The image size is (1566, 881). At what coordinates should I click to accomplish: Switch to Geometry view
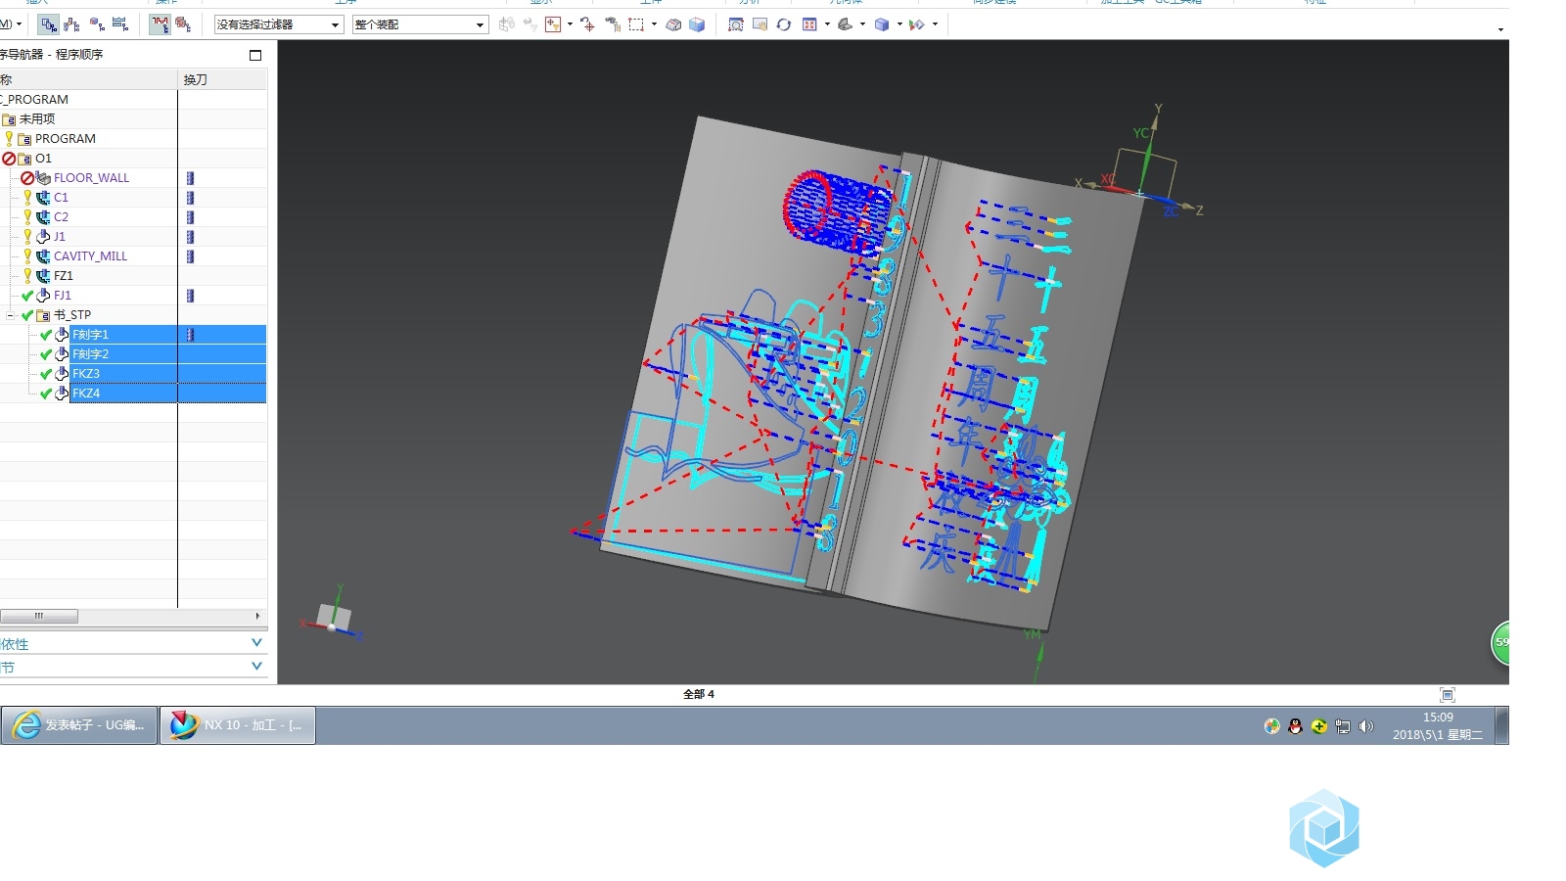97,24
